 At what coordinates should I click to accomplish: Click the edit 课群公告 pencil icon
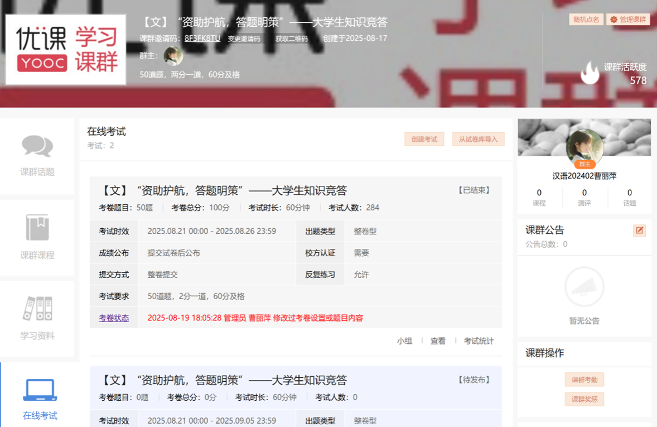639,231
